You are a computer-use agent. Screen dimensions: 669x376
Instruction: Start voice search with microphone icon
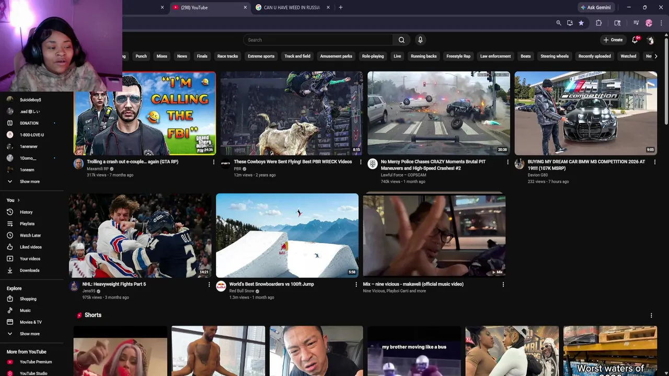click(x=420, y=40)
